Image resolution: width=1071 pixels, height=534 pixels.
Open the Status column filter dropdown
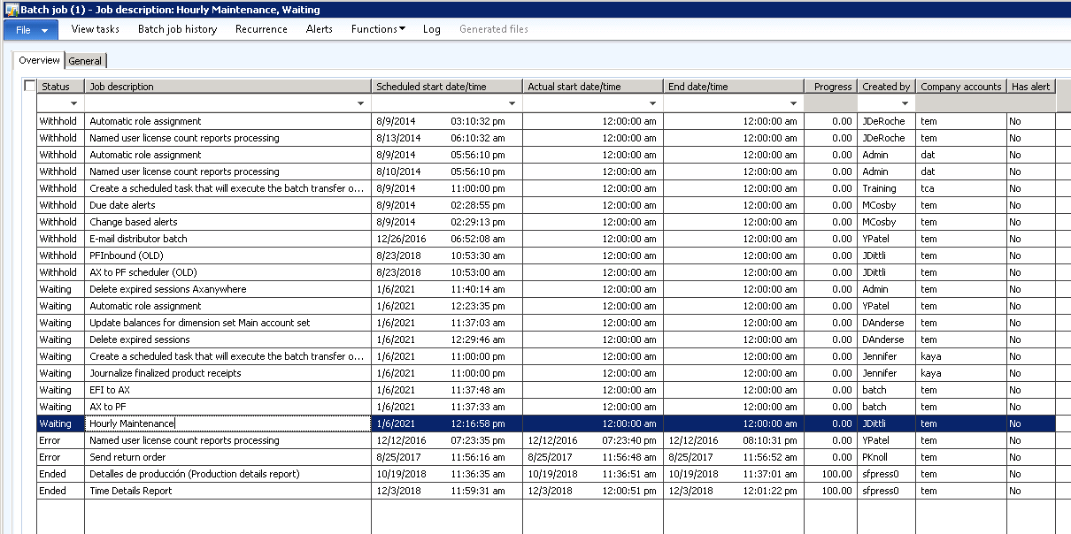point(73,103)
